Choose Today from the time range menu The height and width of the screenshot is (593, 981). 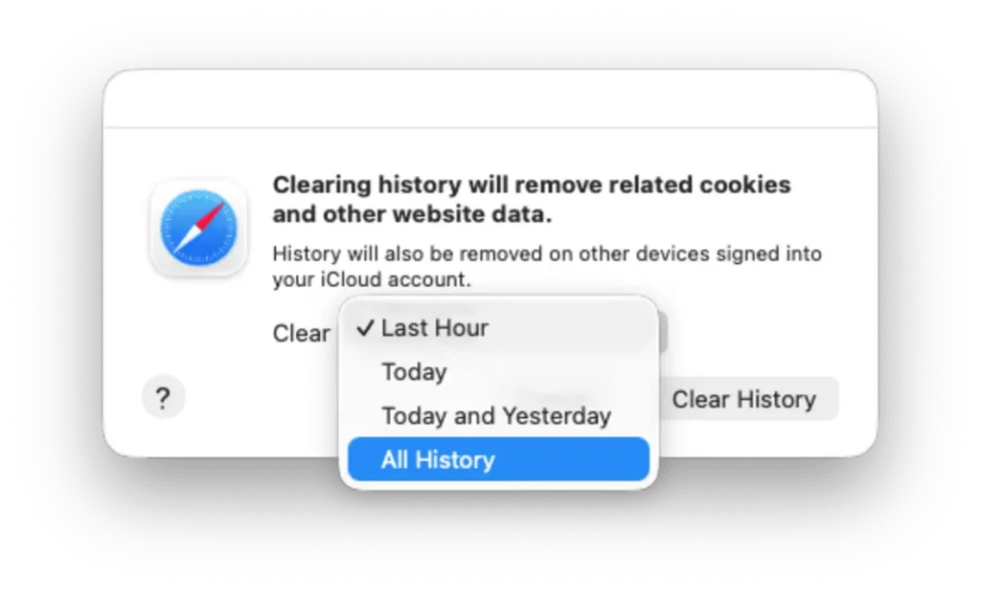pyautogui.click(x=414, y=372)
